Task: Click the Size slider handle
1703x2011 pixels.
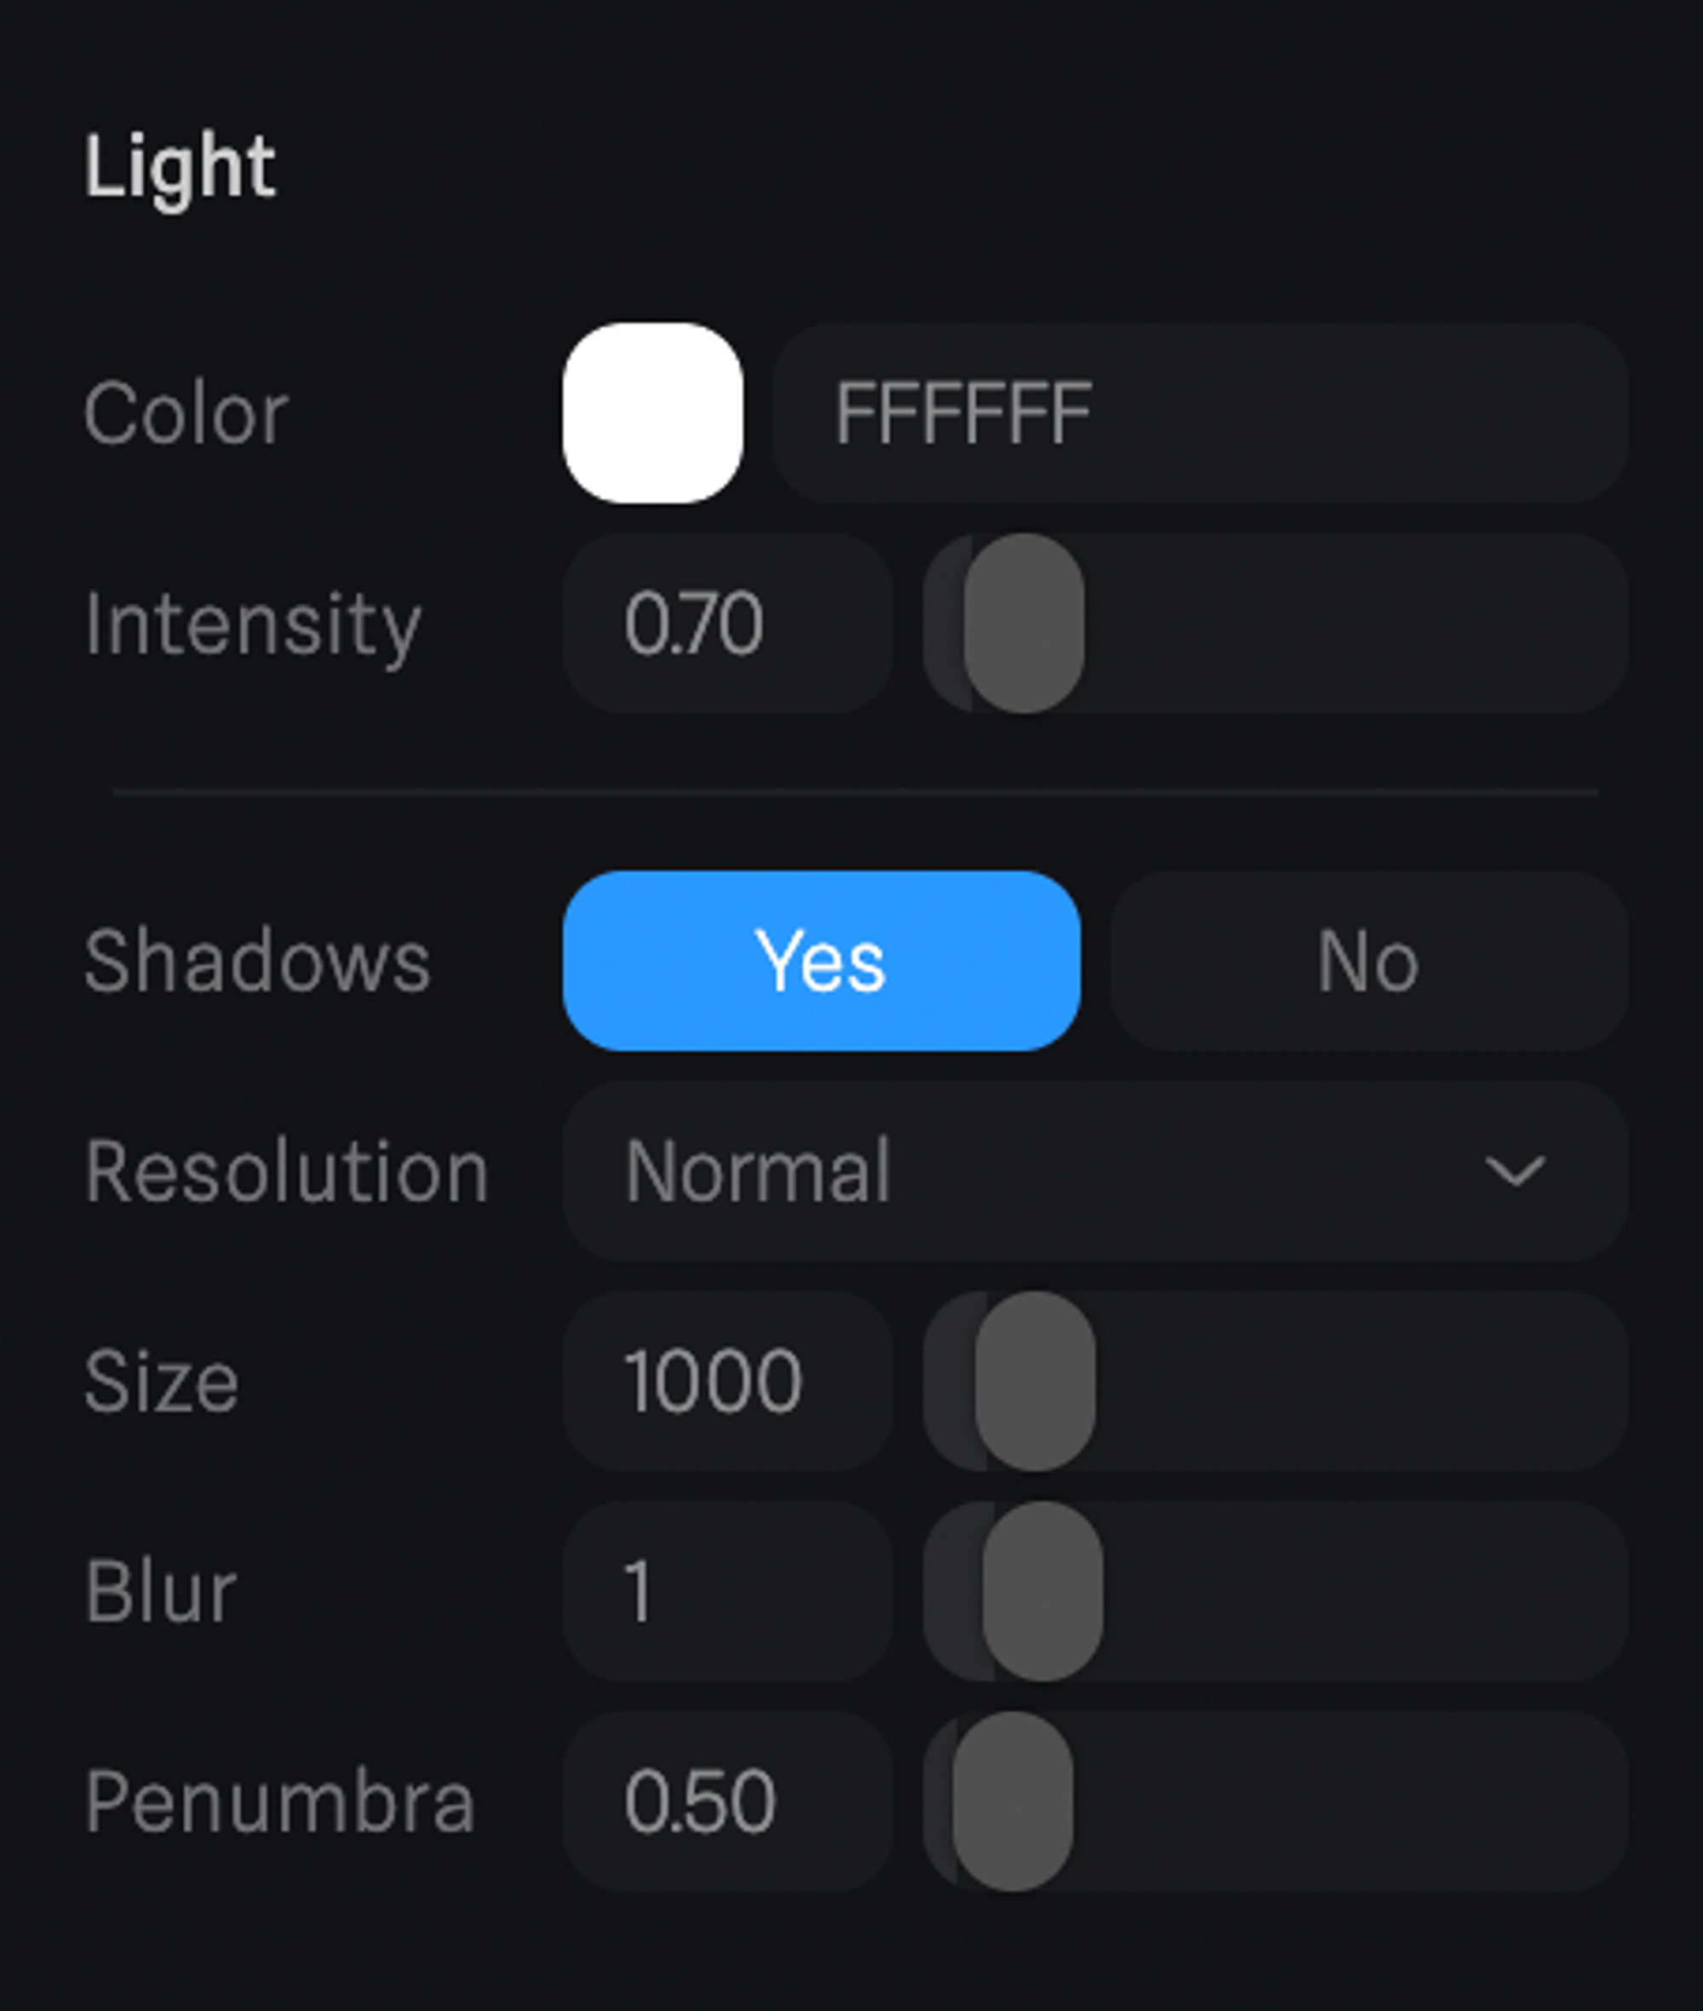Action: click(1035, 1382)
